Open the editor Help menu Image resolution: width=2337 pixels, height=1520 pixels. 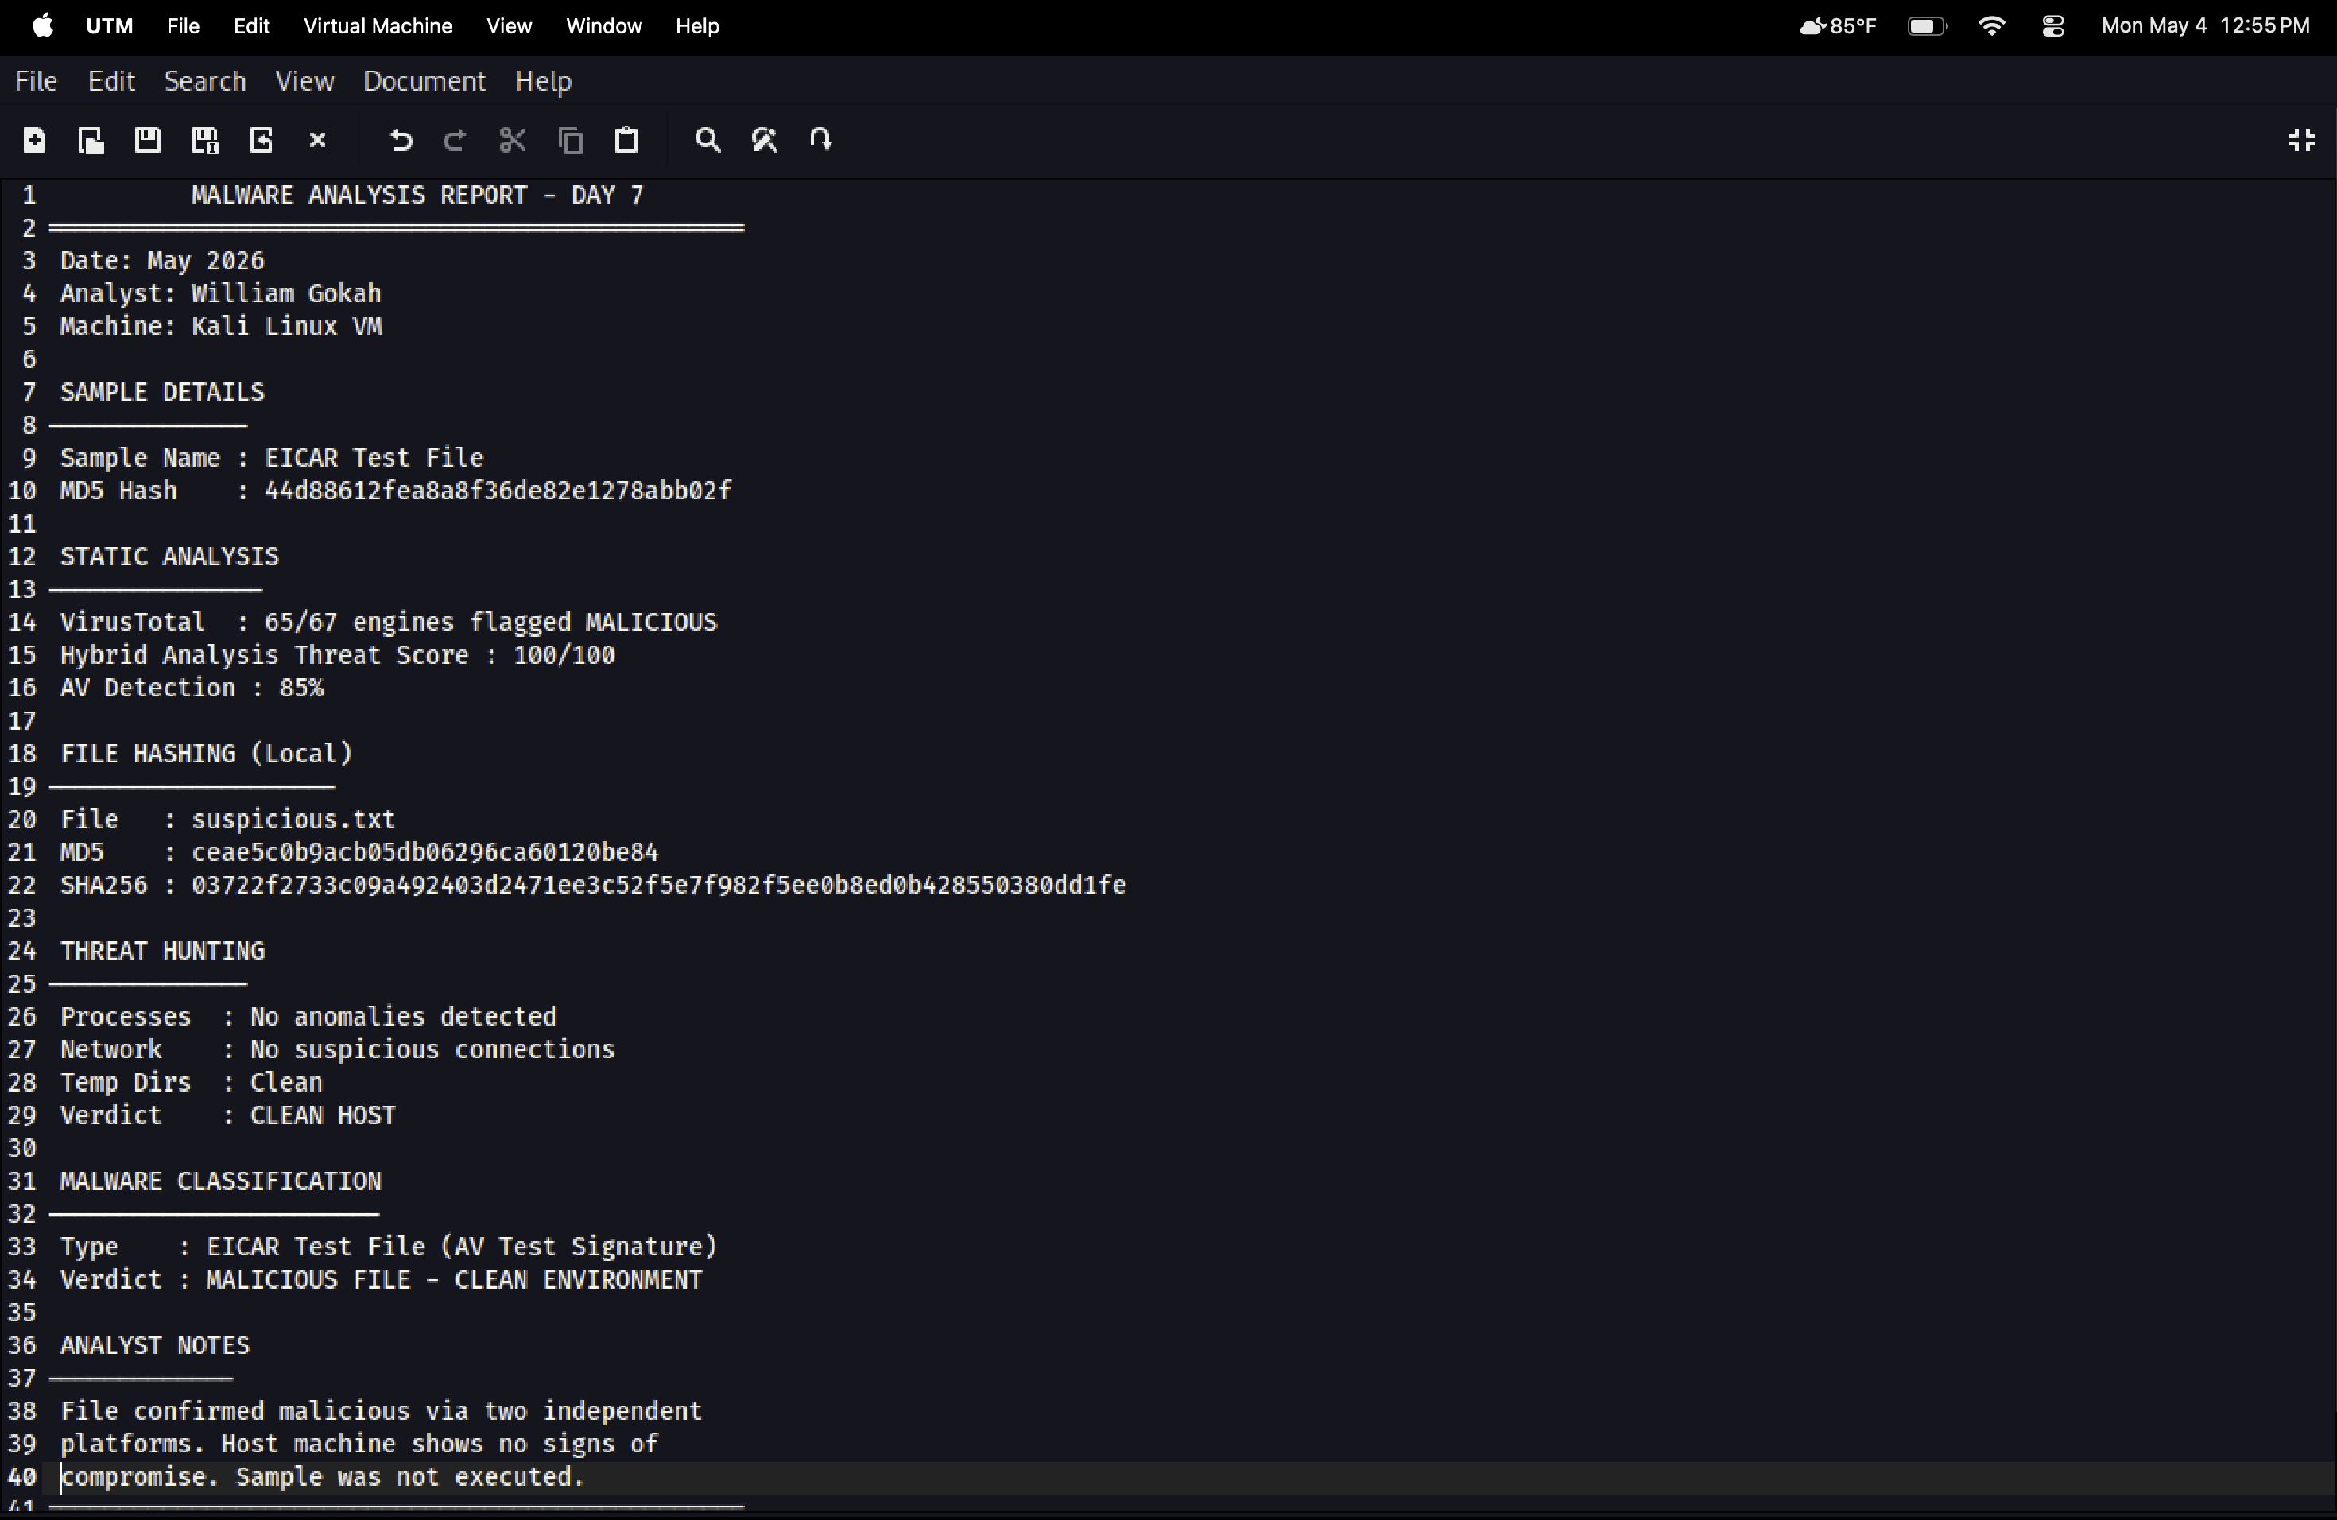click(x=543, y=82)
